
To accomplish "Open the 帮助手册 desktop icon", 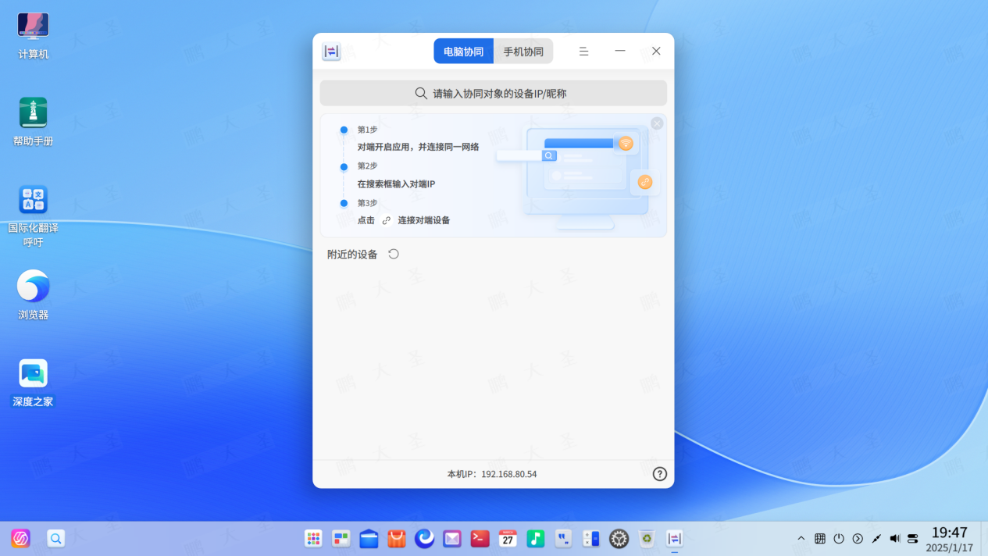I will point(34,123).
